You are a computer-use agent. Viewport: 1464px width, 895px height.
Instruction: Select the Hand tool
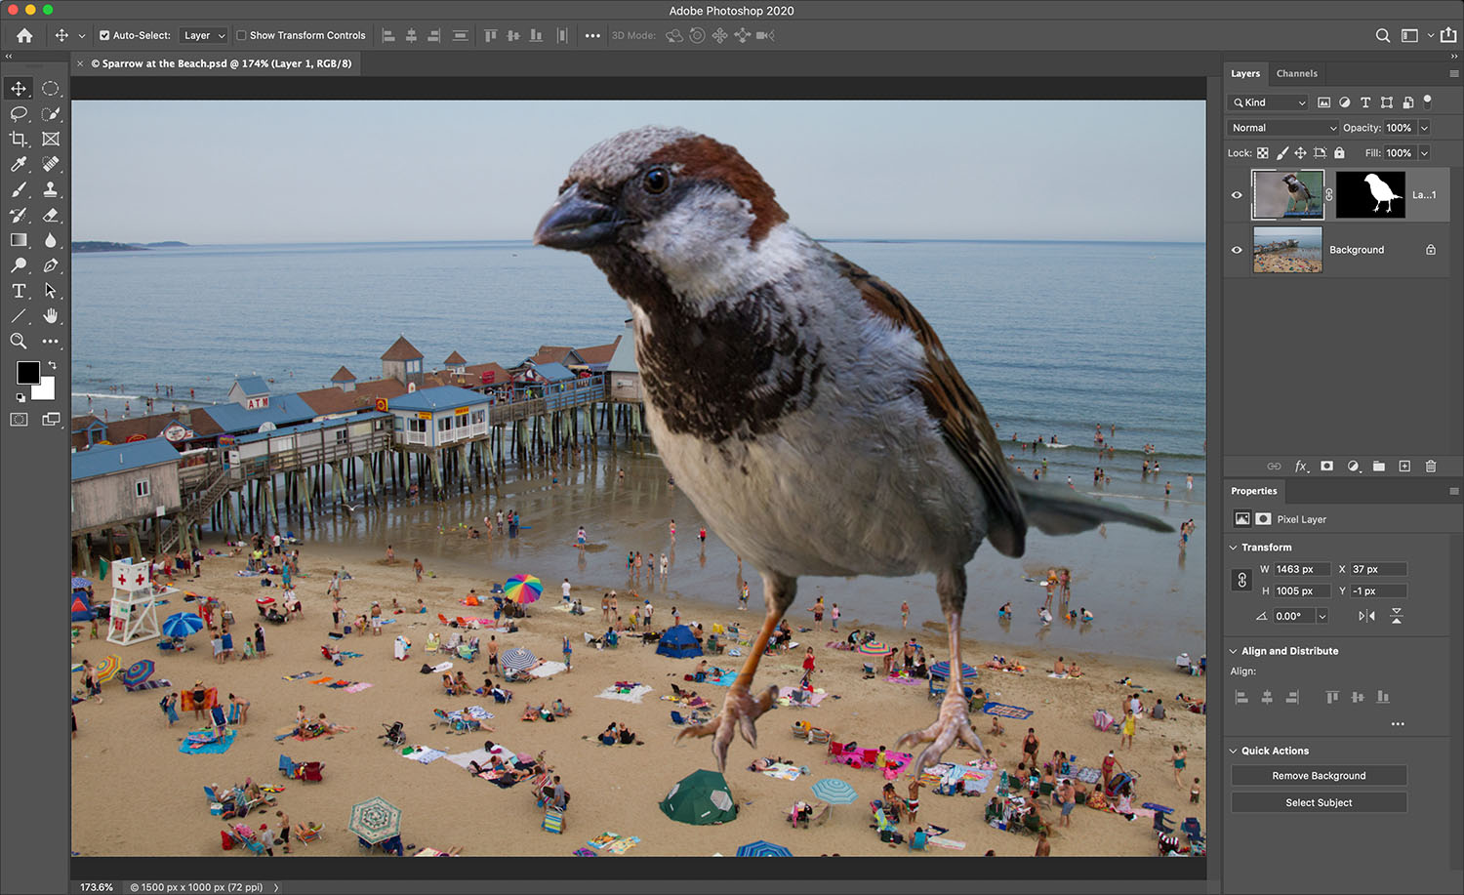51,316
